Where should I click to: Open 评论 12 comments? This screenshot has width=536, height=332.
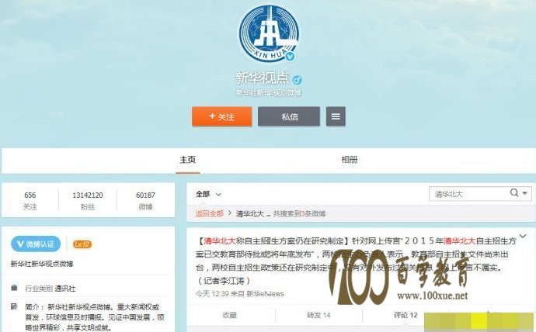pyautogui.click(x=405, y=315)
